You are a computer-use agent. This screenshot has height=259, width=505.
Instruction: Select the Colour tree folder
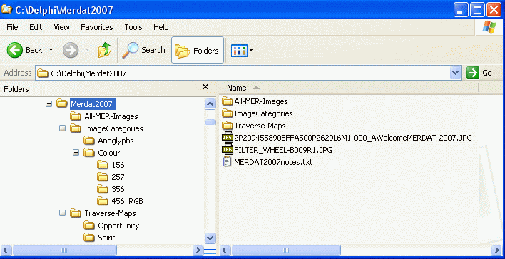(x=109, y=153)
